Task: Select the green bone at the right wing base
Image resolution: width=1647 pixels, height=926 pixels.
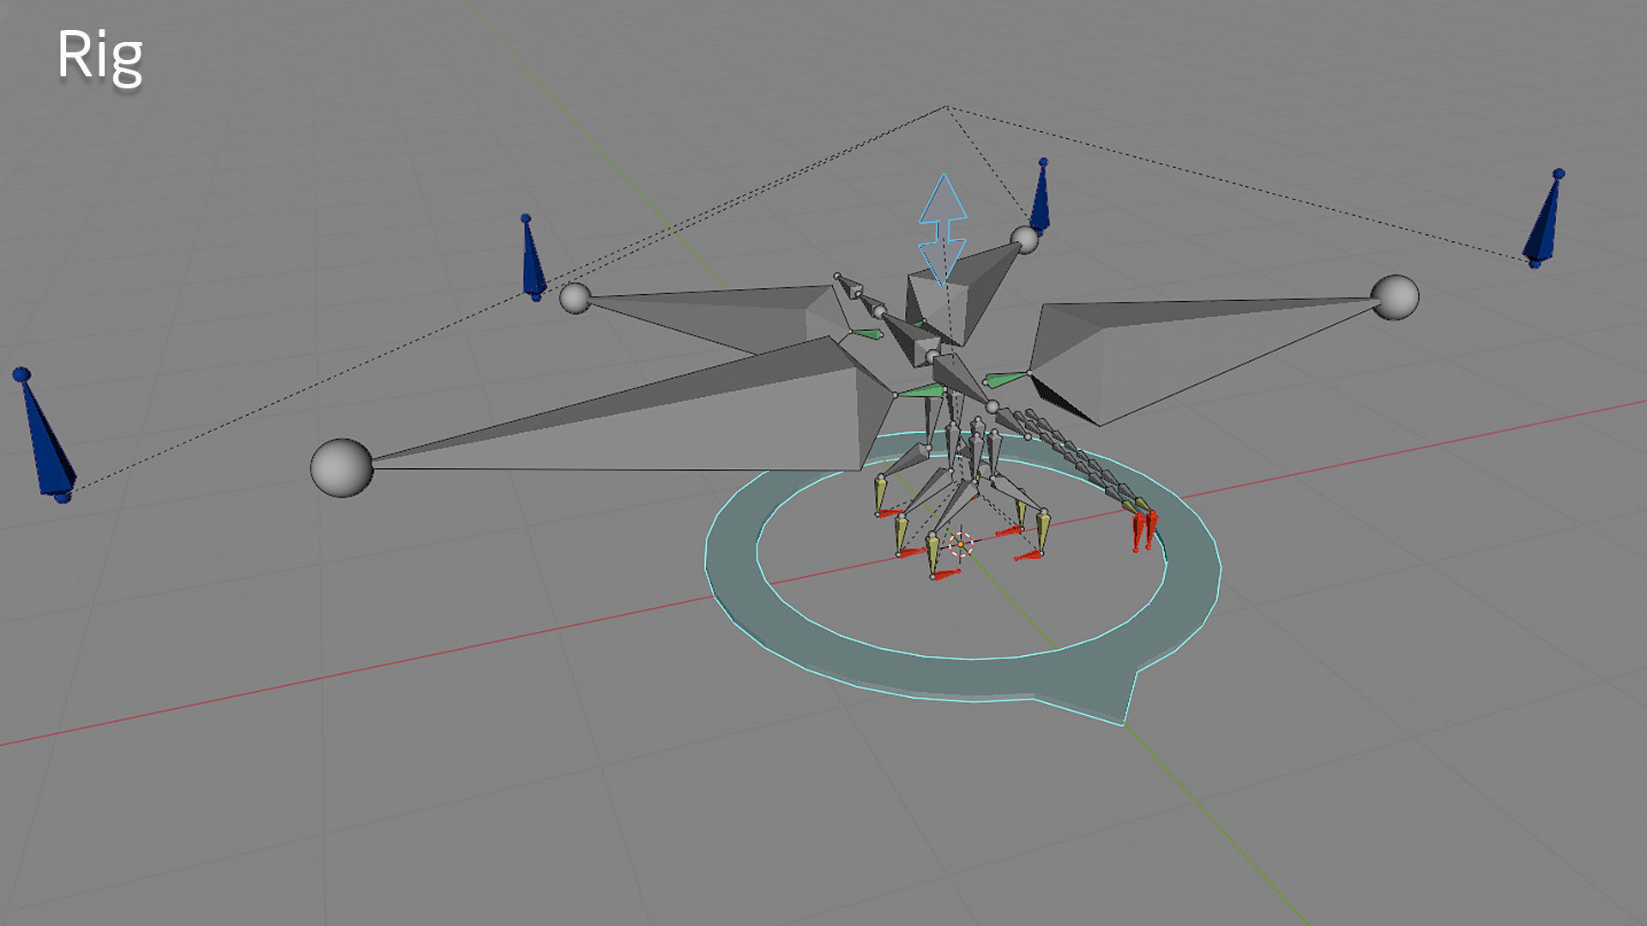Action: [x=1005, y=378]
